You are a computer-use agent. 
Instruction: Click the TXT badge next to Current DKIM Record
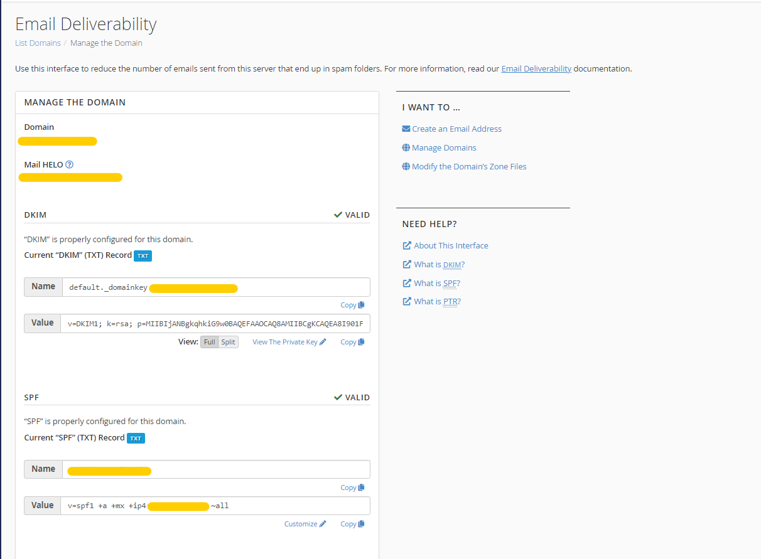click(x=143, y=255)
